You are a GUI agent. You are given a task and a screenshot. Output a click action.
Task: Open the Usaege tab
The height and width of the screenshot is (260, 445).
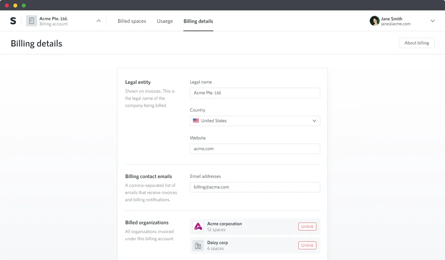point(165,21)
